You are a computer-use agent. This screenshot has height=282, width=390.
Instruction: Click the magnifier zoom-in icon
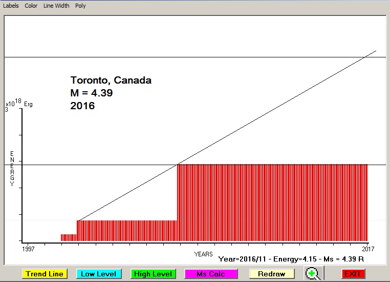[312, 274]
